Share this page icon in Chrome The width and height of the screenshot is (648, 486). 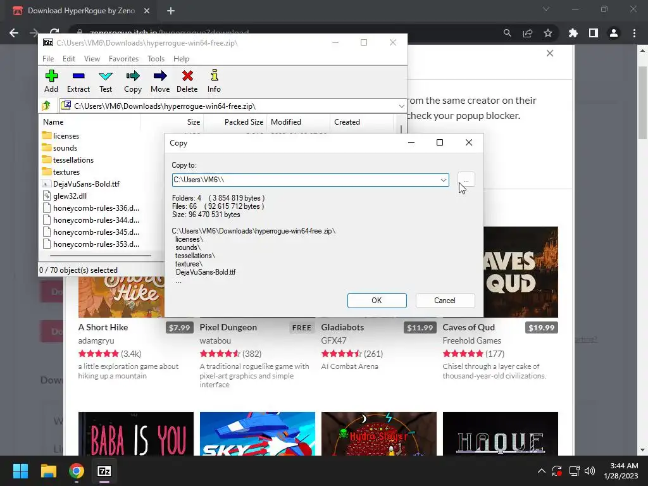coord(528,33)
